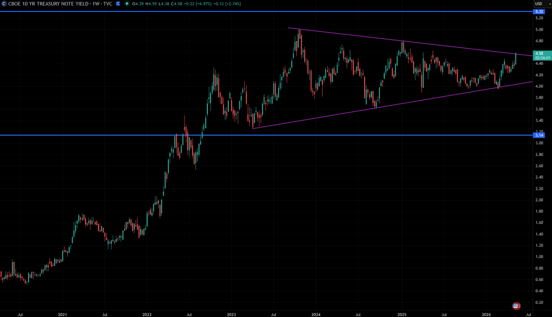552x317 pixels.
Task: Click the 5.00 price scale label
Action: [539, 29]
